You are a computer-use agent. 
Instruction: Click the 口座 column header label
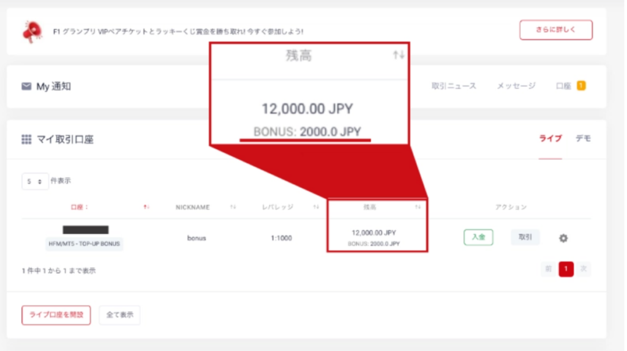80,207
